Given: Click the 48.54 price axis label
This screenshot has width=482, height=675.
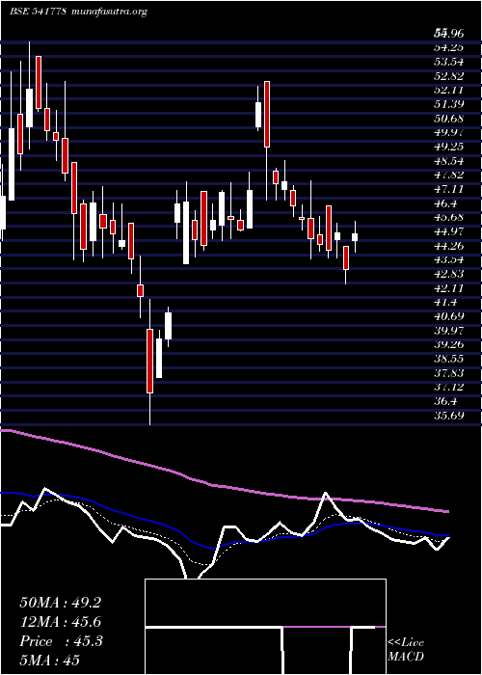Looking at the screenshot, I should (x=449, y=161).
